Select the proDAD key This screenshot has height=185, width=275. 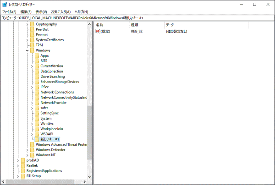tap(33, 160)
